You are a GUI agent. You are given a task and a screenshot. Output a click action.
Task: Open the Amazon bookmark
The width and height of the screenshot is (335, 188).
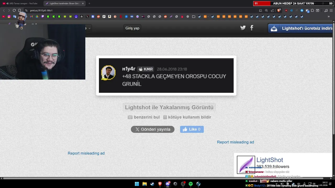[109, 16]
